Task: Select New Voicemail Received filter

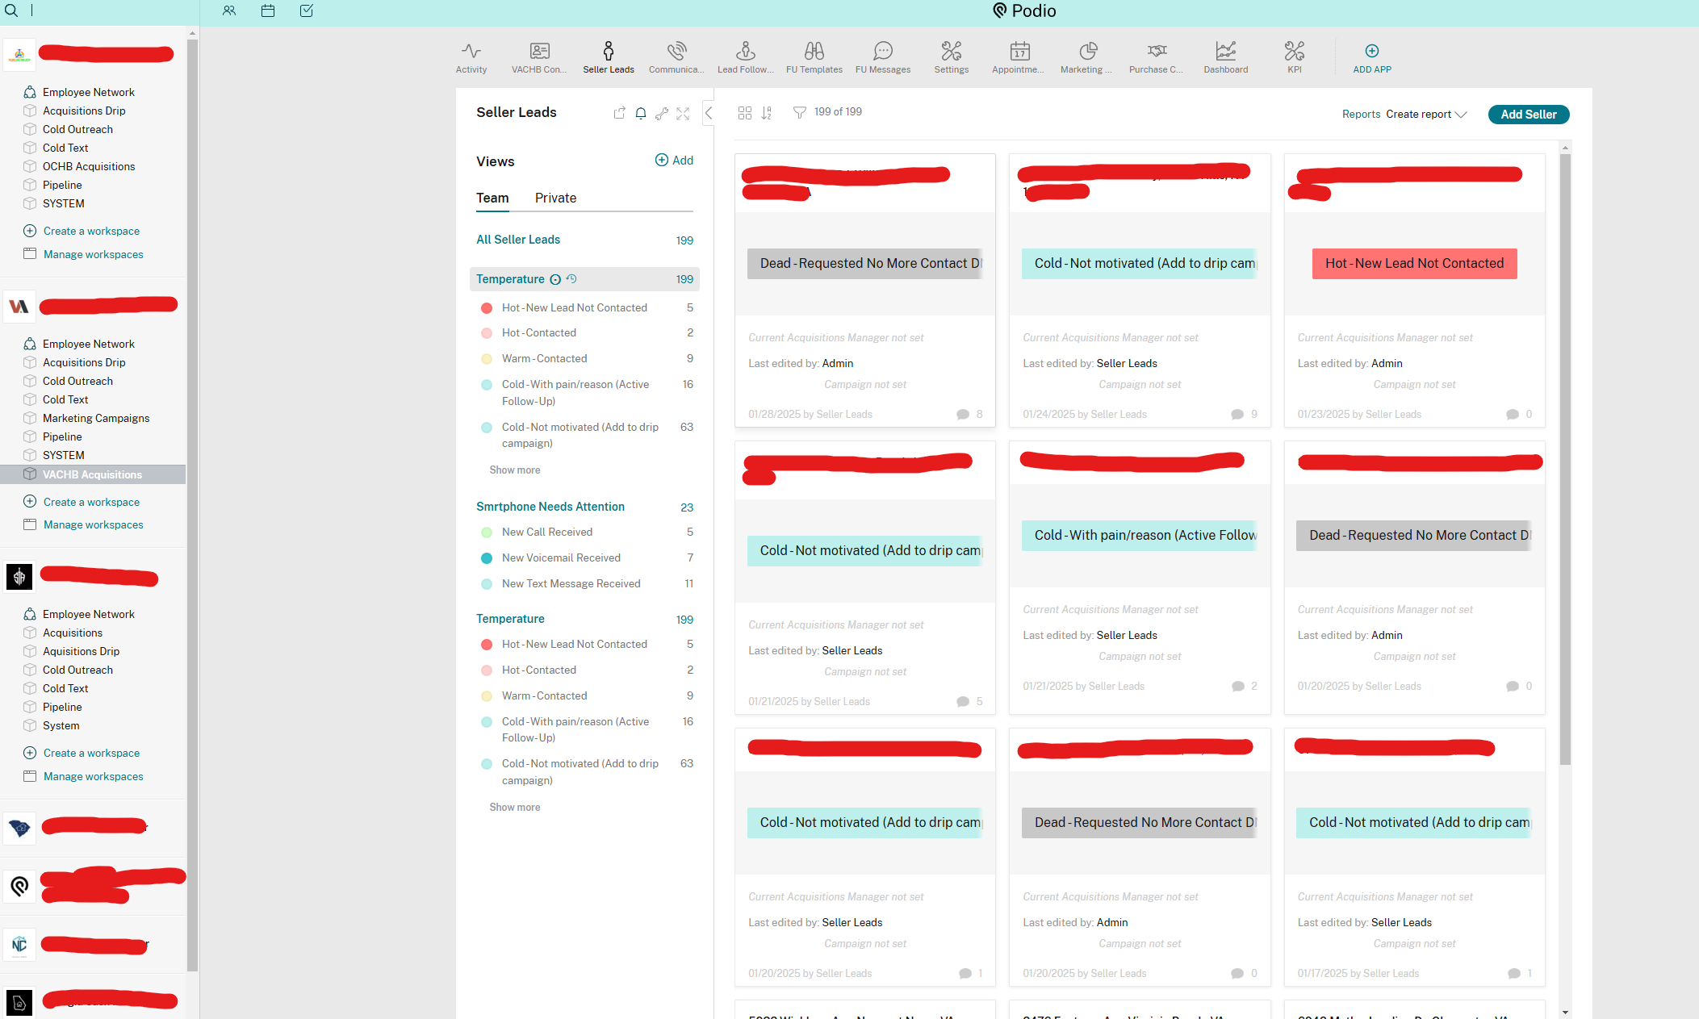Action: coord(561,558)
